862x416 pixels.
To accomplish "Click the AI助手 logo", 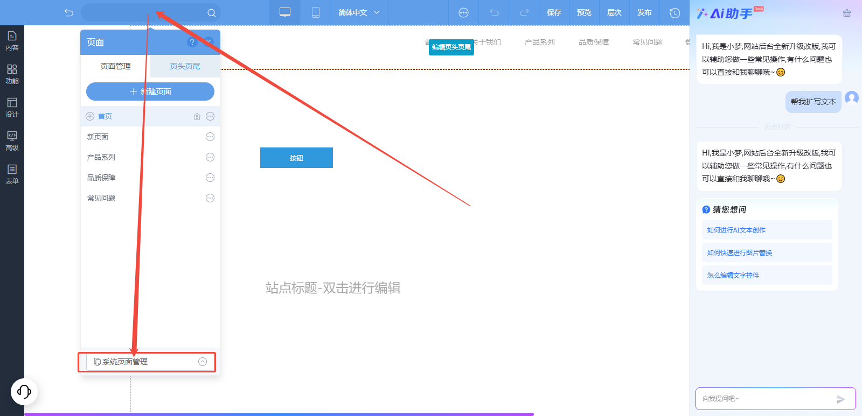I will coord(730,13).
